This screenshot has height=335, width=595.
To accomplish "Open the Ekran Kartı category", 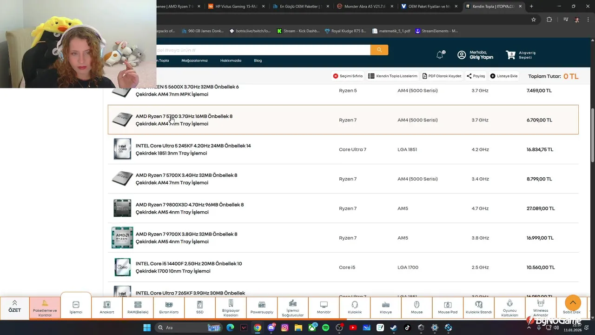I will pyautogui.click(x=169, y=308).
